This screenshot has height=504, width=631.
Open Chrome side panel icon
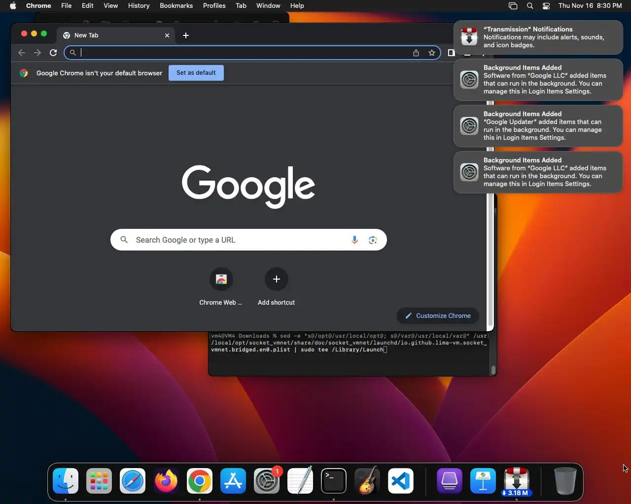451,53
